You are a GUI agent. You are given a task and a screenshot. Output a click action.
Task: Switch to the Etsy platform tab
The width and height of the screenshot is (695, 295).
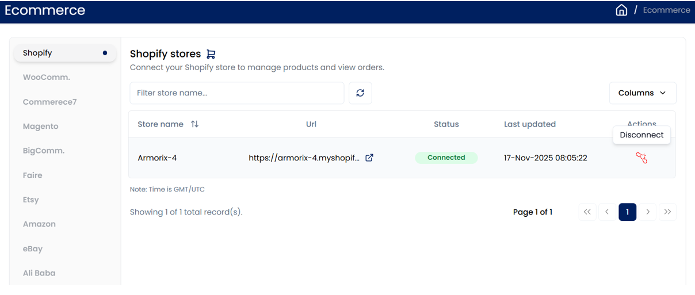(31, 200)
